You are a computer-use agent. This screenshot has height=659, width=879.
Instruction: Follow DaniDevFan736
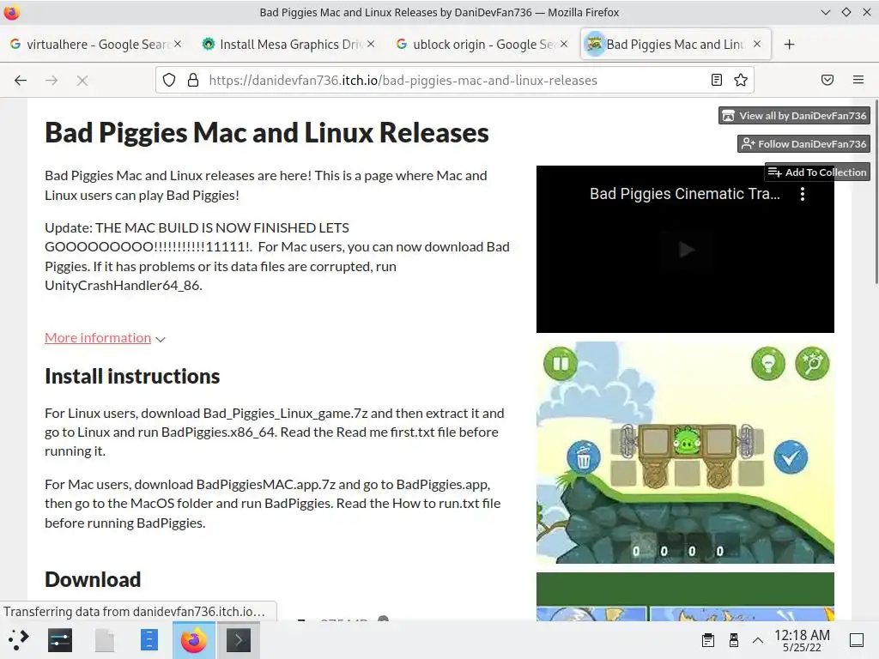click(x=803, y=144)
